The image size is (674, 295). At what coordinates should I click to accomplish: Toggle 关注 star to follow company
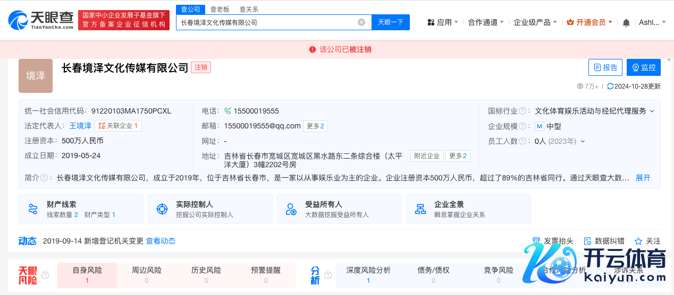[x=647, y=241]
